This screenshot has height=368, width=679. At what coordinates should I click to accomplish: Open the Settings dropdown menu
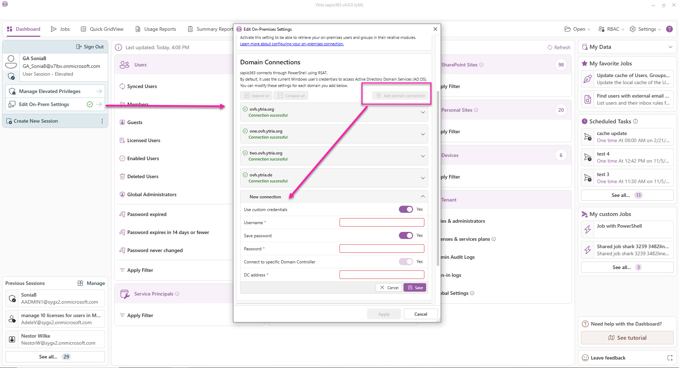(x=645, y=29)
